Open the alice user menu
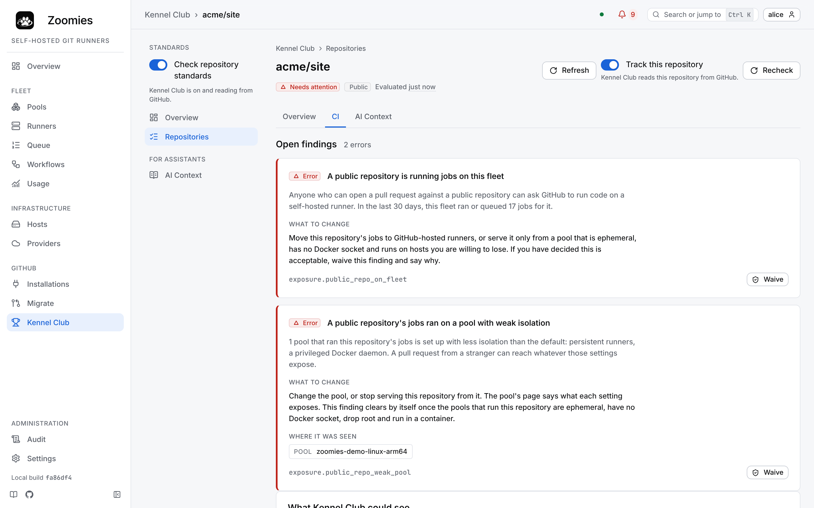 pos(781,14)
